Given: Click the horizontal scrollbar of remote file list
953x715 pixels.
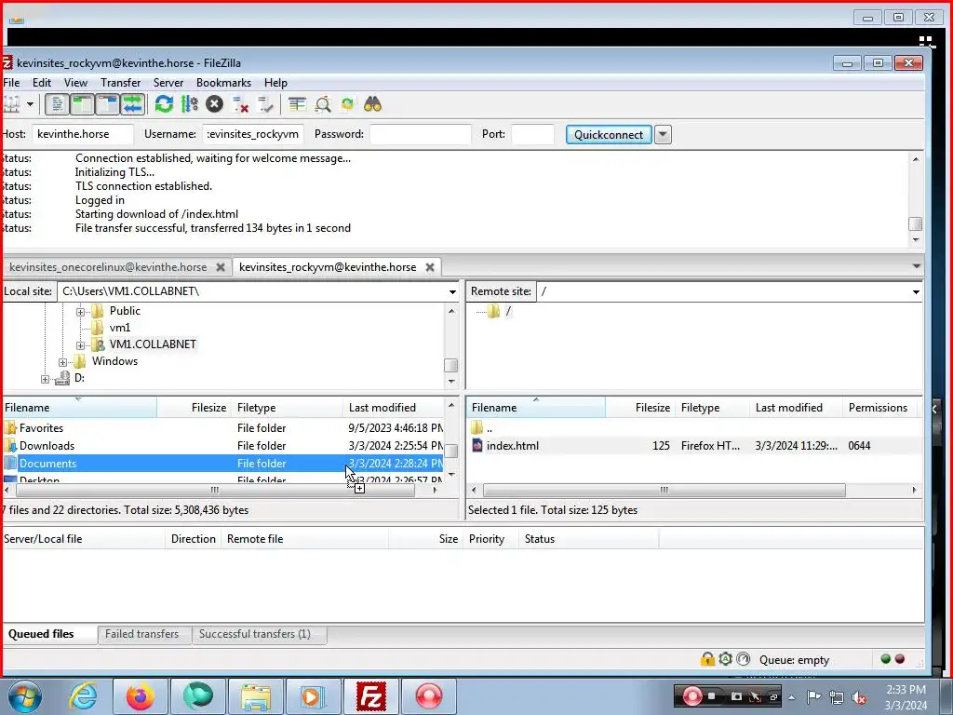Looking at the screenshot, I should [x=664, y=490].
